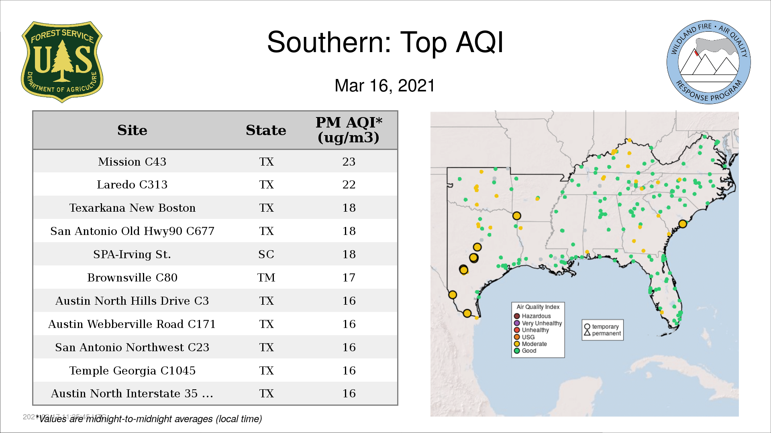Click the 'TM' state cell for Brownsville C80
This screenshot has height=433, width=771.
coord(266,277)
